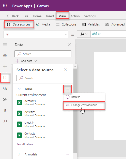This screenshot has height=159, width=126.
Task: Click the Back arrow button
Action: 12,16
